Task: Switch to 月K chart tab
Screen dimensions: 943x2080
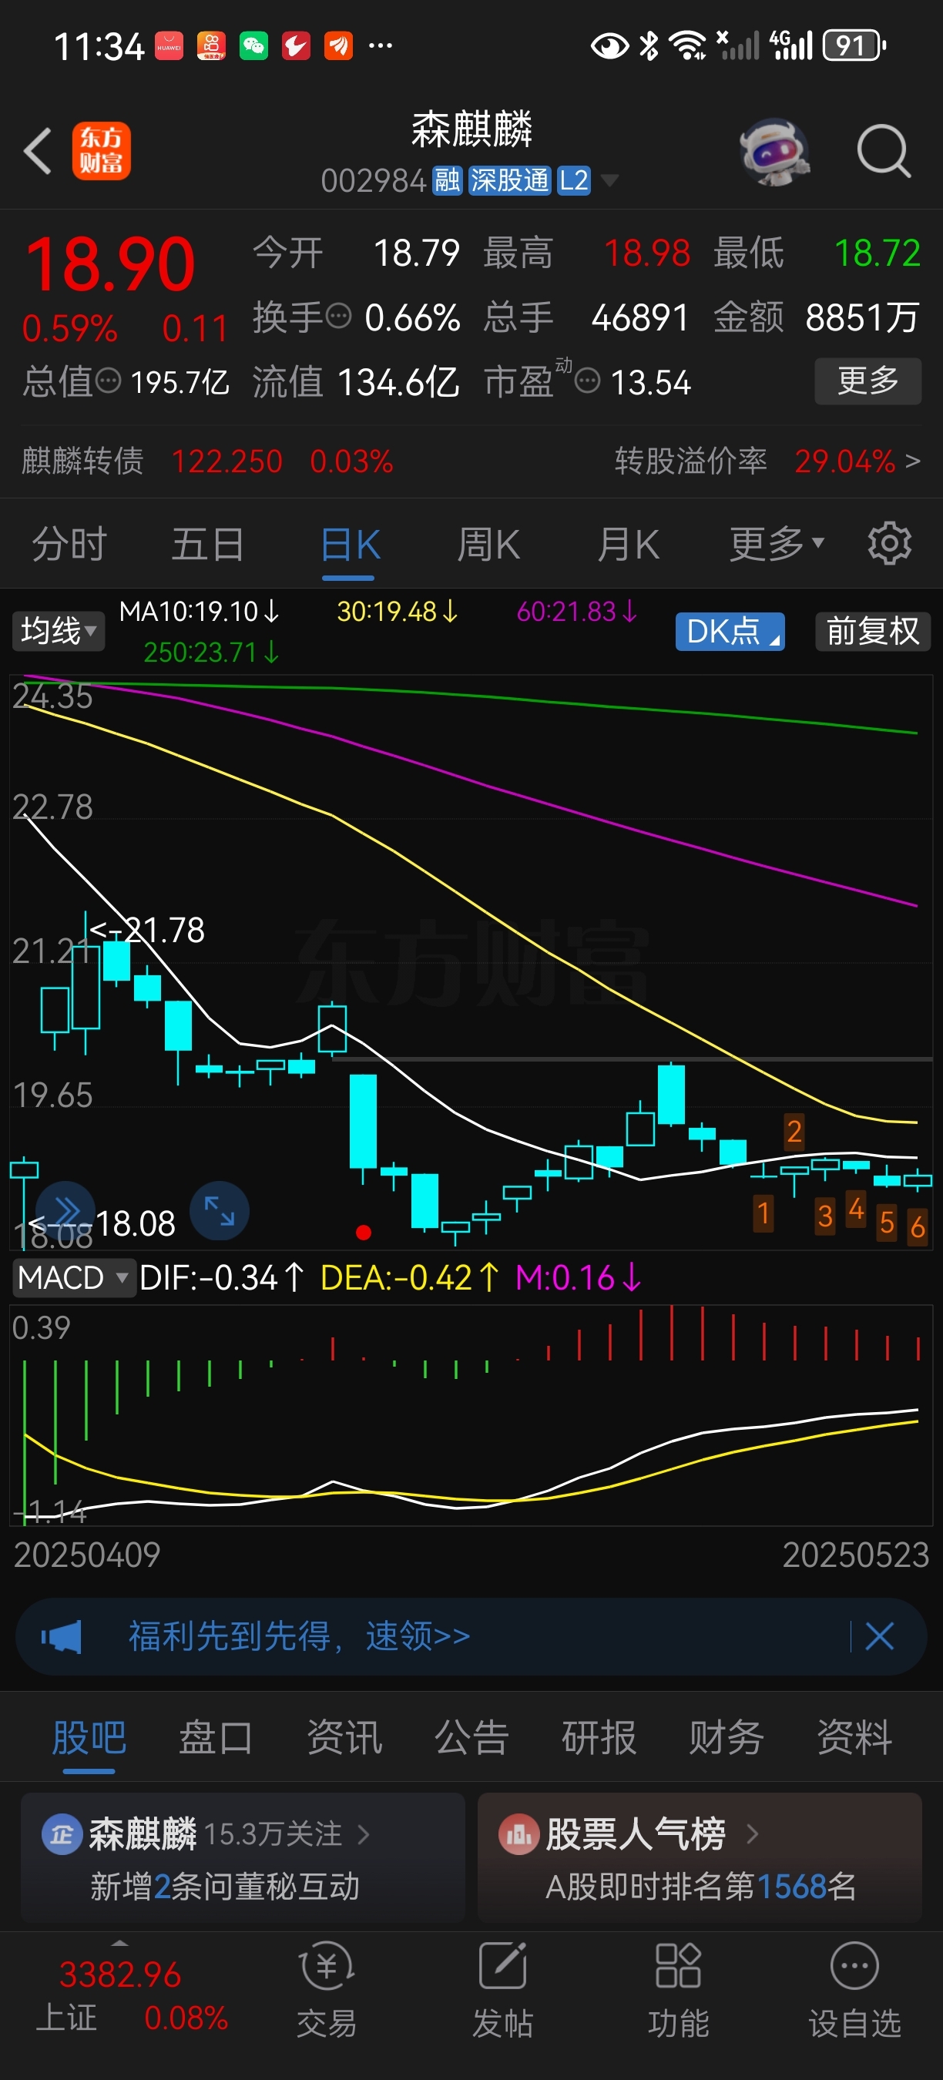Action: coord(628,543)
